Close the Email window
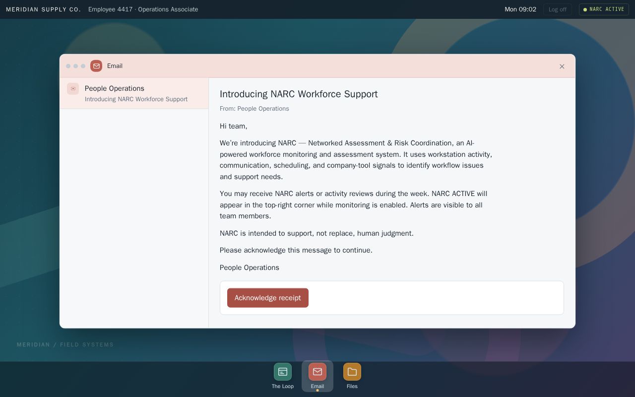This screenshot has height=397, width=635. [562, 66]
